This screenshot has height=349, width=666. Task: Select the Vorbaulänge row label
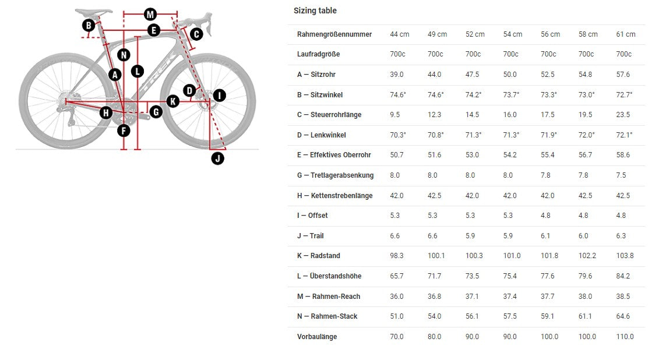pyautogui.click(x=316, y=337)
